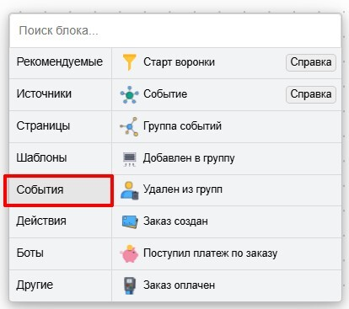Pick the Группа событий block label
The width and height of the screenshot is (349, 309).
(x=182, y=126)
